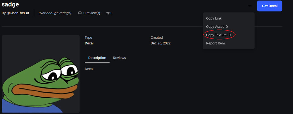Click the Decal text under the Description tab
293x114 pixels.
(x=89, y=69)
